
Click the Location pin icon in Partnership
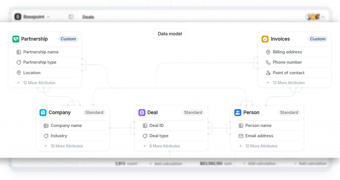19,73
